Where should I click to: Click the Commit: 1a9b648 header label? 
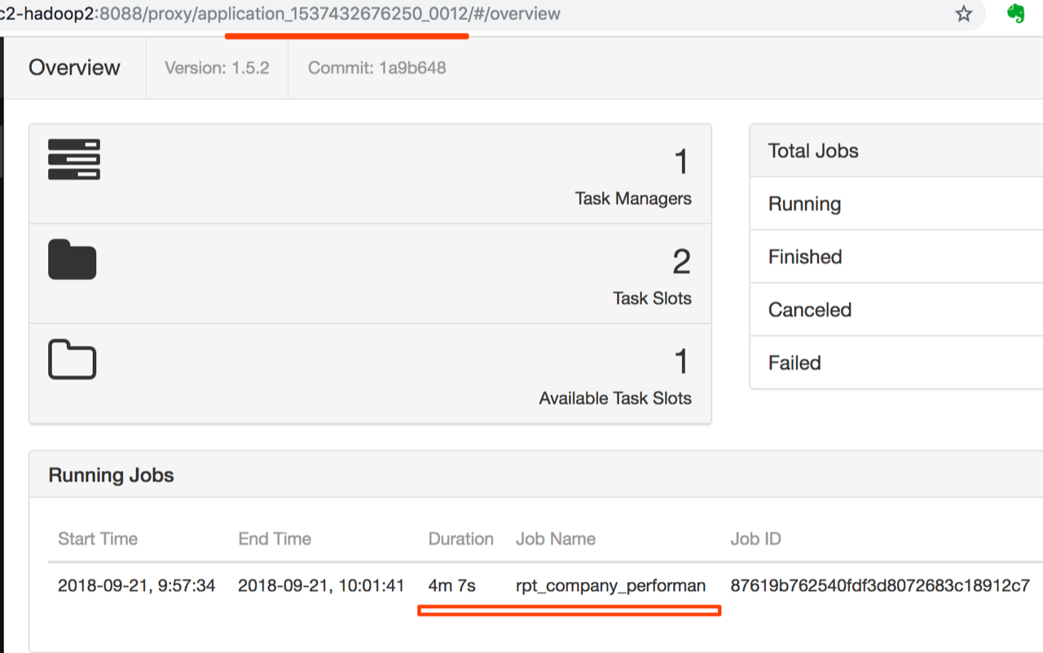tap(376, 68)
